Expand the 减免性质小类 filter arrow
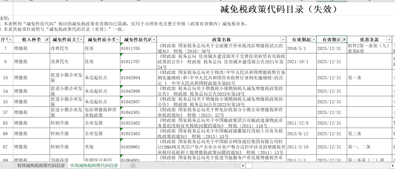395x169 pixels. click(x=117, y=40)
